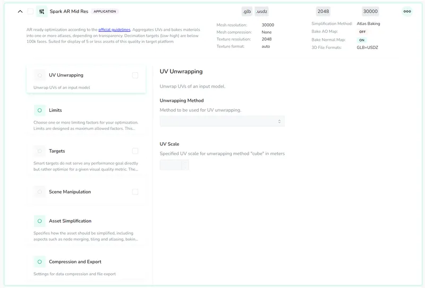Click the Targets status circle icon
Image resolution: width=425 pixels, height=288 pixels.
(x=40, y=151)
